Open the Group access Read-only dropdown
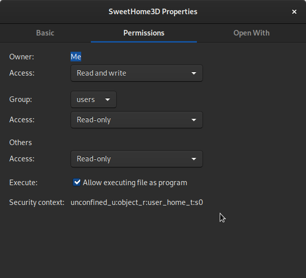This screenshot has height=278, width=306. [136, 120]
